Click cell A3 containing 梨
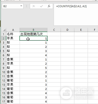Image resolution: width=98 pixels, height=104 pixels. [13, 43]
